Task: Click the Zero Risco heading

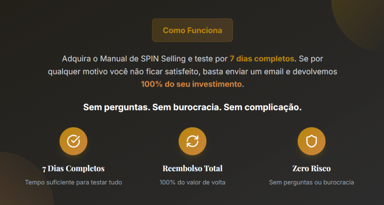Action: 311,168
